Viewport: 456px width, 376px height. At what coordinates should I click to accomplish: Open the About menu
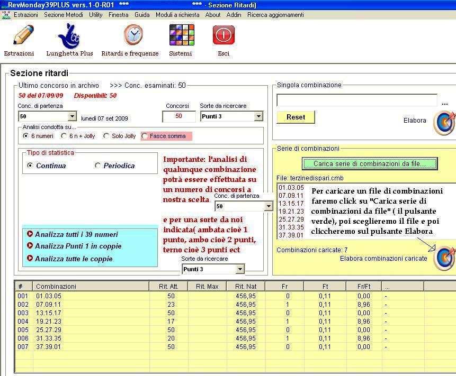point(213,15)
